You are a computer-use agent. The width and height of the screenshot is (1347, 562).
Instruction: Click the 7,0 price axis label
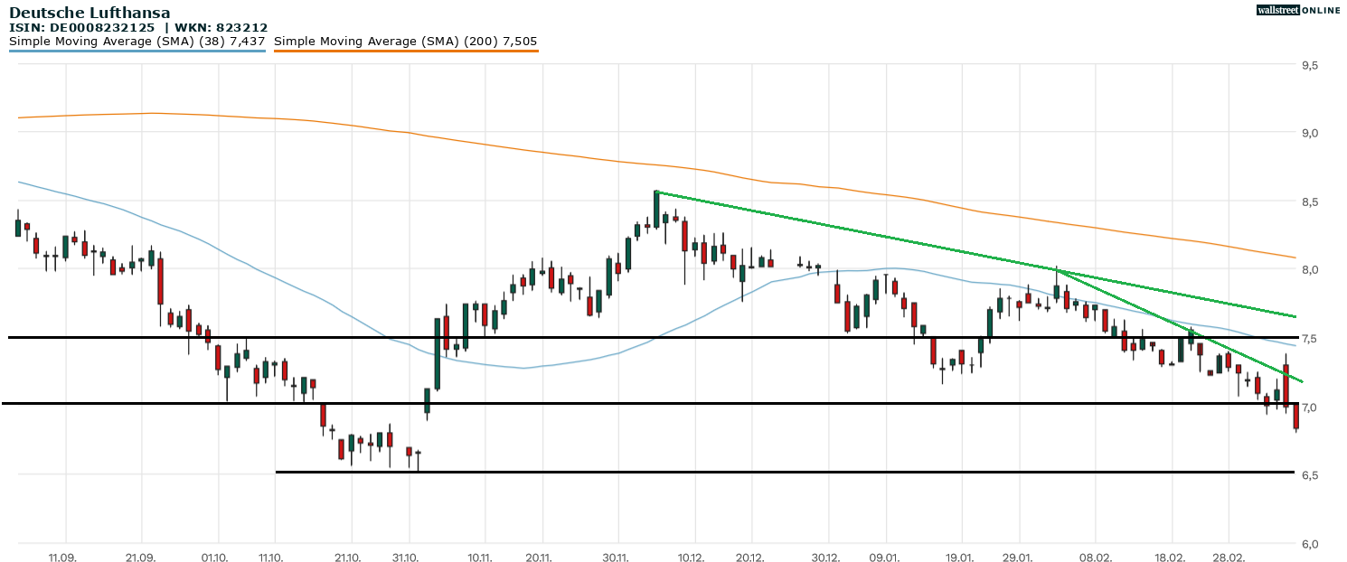pos(1309,407)
